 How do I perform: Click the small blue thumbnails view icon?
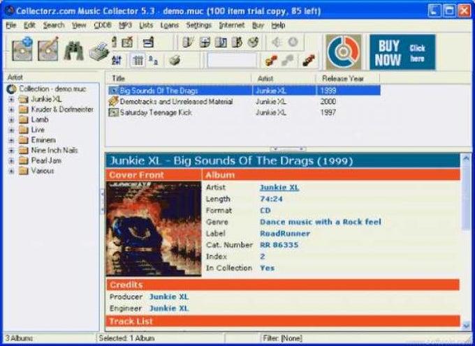153,61
